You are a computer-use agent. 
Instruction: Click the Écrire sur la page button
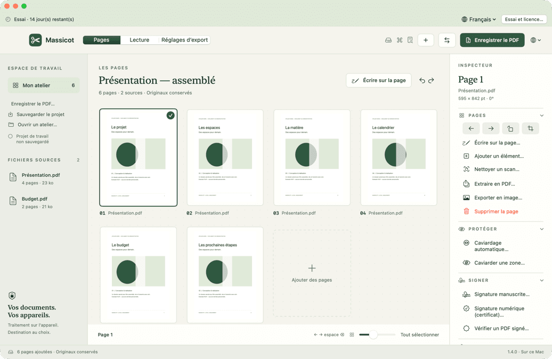[x=379, y=80]
